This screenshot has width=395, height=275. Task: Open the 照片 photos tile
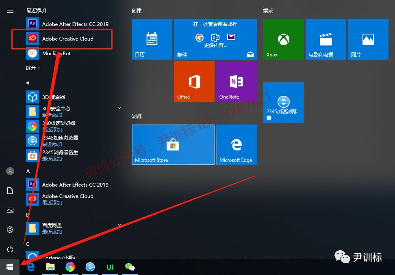click(x=368, y=39)
